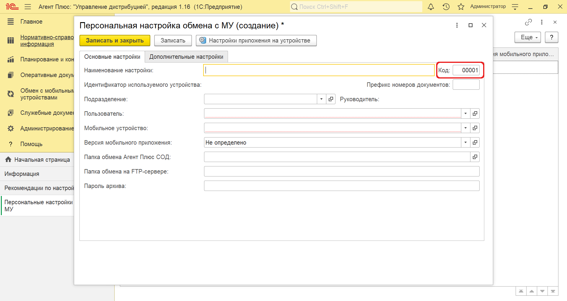Maximize the Персональная настройка dialog
The height and width of the screenshot is (301, 567).
[x=471, y=25]
